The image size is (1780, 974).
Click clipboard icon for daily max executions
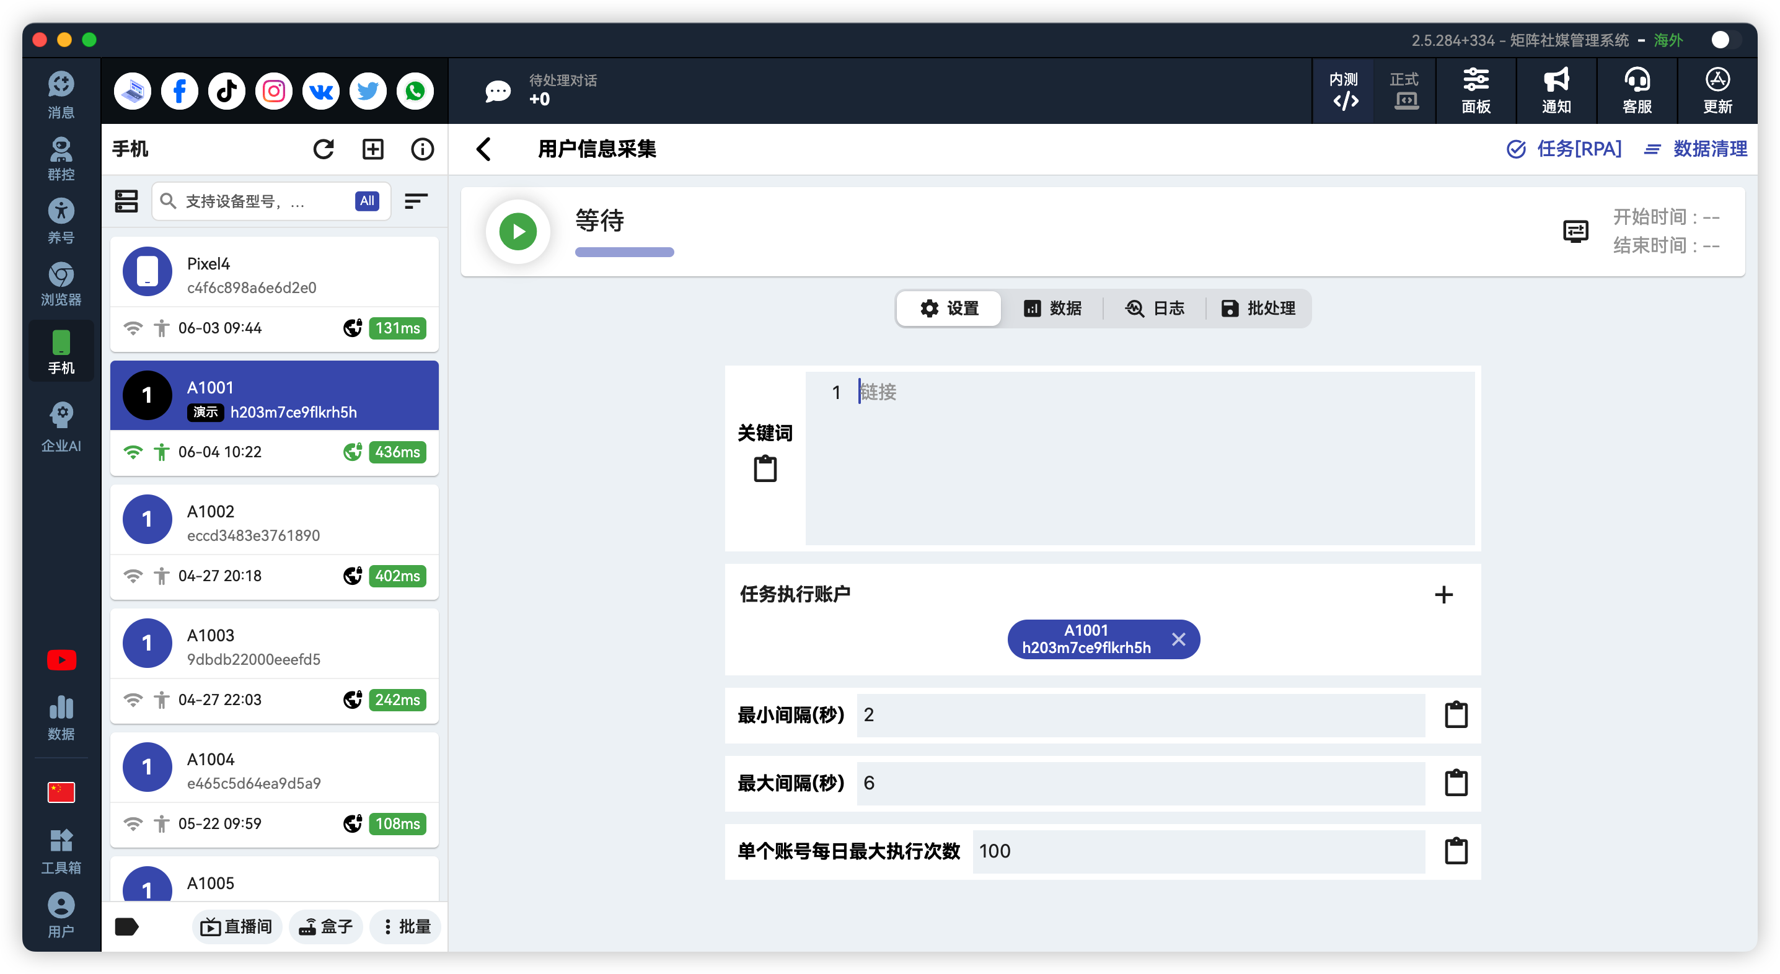(1456, 852)
